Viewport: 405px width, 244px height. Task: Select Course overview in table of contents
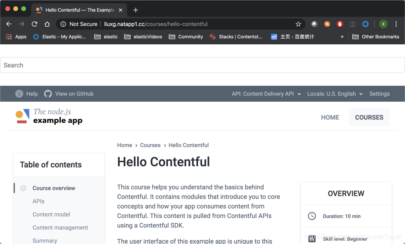54,188
